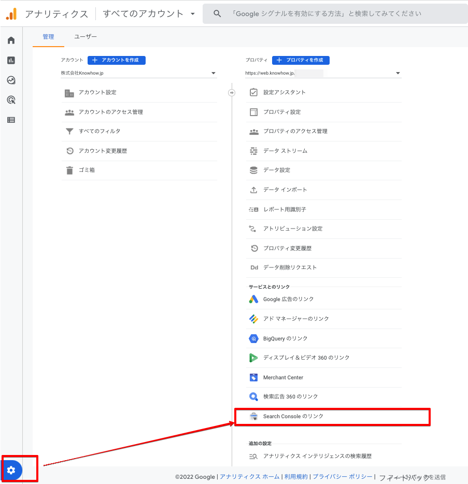Open the web.knowhow.jp property dropdown
Viewport: 468px width, 484px height.
click(x=323, y=73)
